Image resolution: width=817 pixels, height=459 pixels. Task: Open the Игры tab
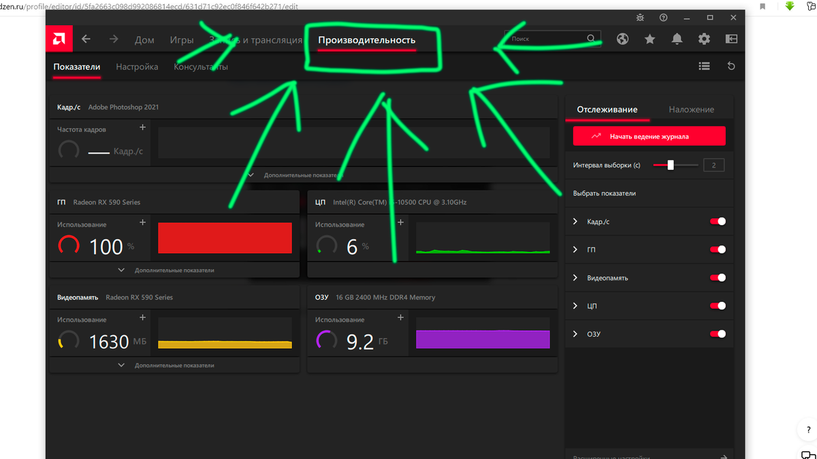point(182,40)
